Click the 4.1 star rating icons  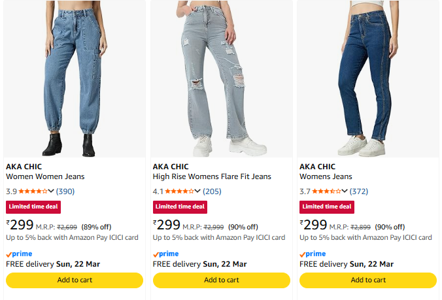point(179,192)
